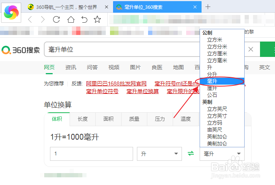Select the 毫升单位_360搜索 browser tab

pyautogui.click(x=157, y=7)
